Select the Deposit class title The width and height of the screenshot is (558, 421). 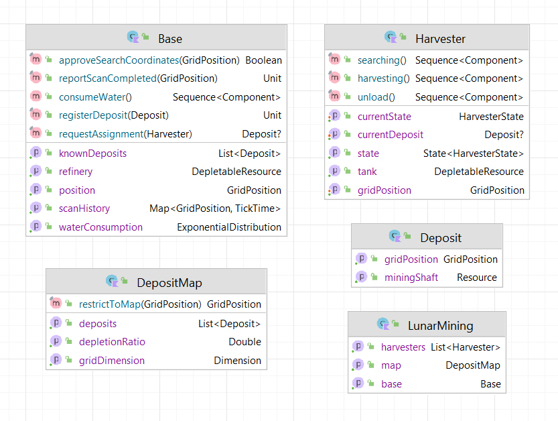click(441, 237)
